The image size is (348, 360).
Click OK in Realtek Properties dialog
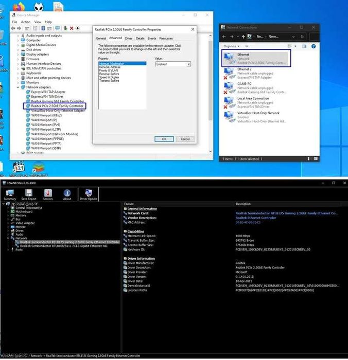coord(164,139)
